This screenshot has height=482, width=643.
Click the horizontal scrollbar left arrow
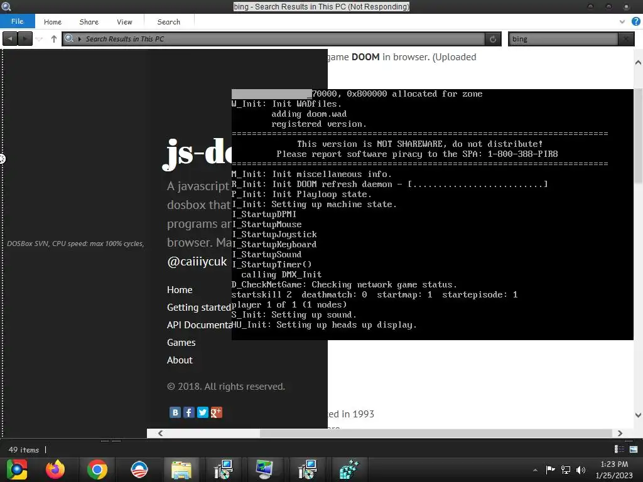point(160,433)
